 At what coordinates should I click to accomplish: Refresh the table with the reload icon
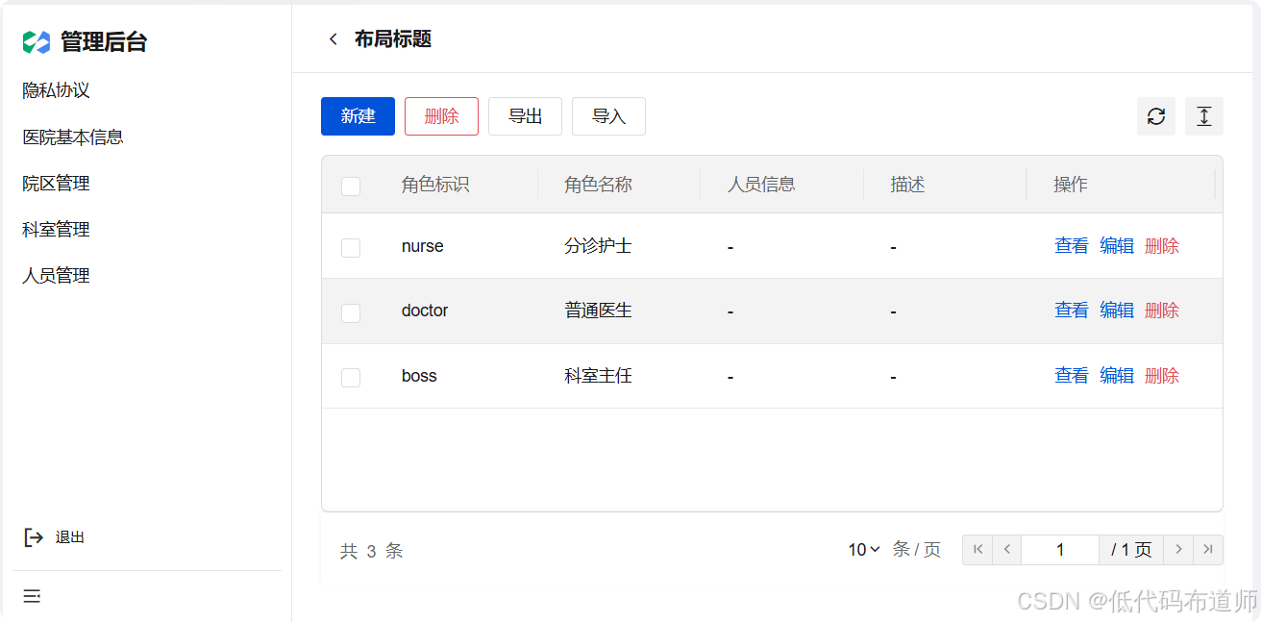click(1156, 116)
